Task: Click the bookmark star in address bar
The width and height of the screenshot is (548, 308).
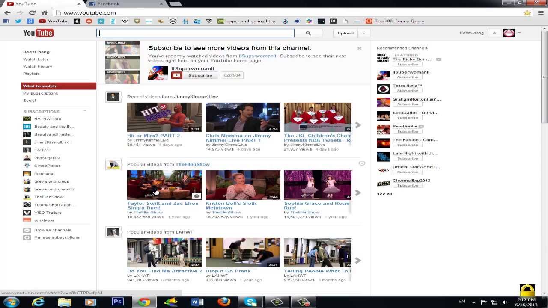Action: (527, 13)
